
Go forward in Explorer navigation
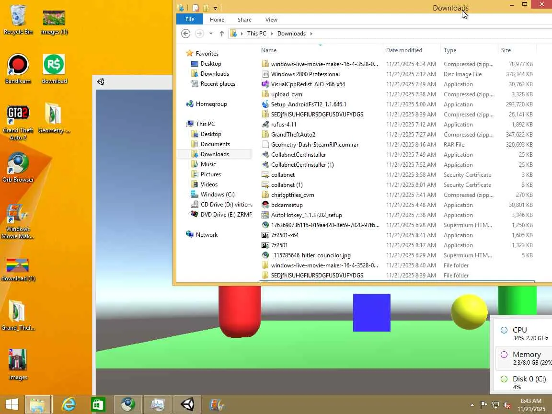(199, 34)
